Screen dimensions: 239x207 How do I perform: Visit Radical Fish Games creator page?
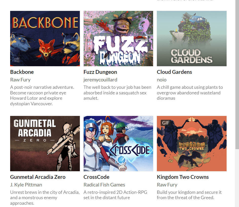(104, 185)
